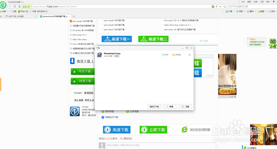
Task: Reload the page with refresh icon
Action: [15, 7]
